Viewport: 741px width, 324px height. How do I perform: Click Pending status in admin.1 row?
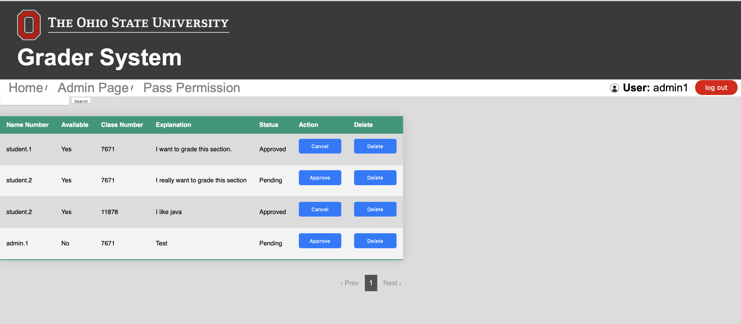click(x=271, y=243)
